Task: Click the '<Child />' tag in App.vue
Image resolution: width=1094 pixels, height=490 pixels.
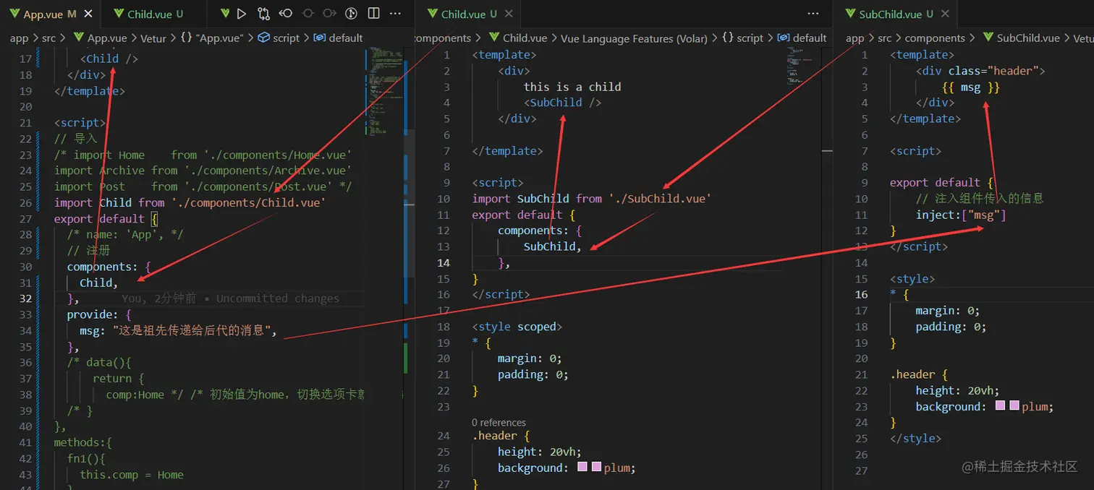Action: click(x=109, y=59)
